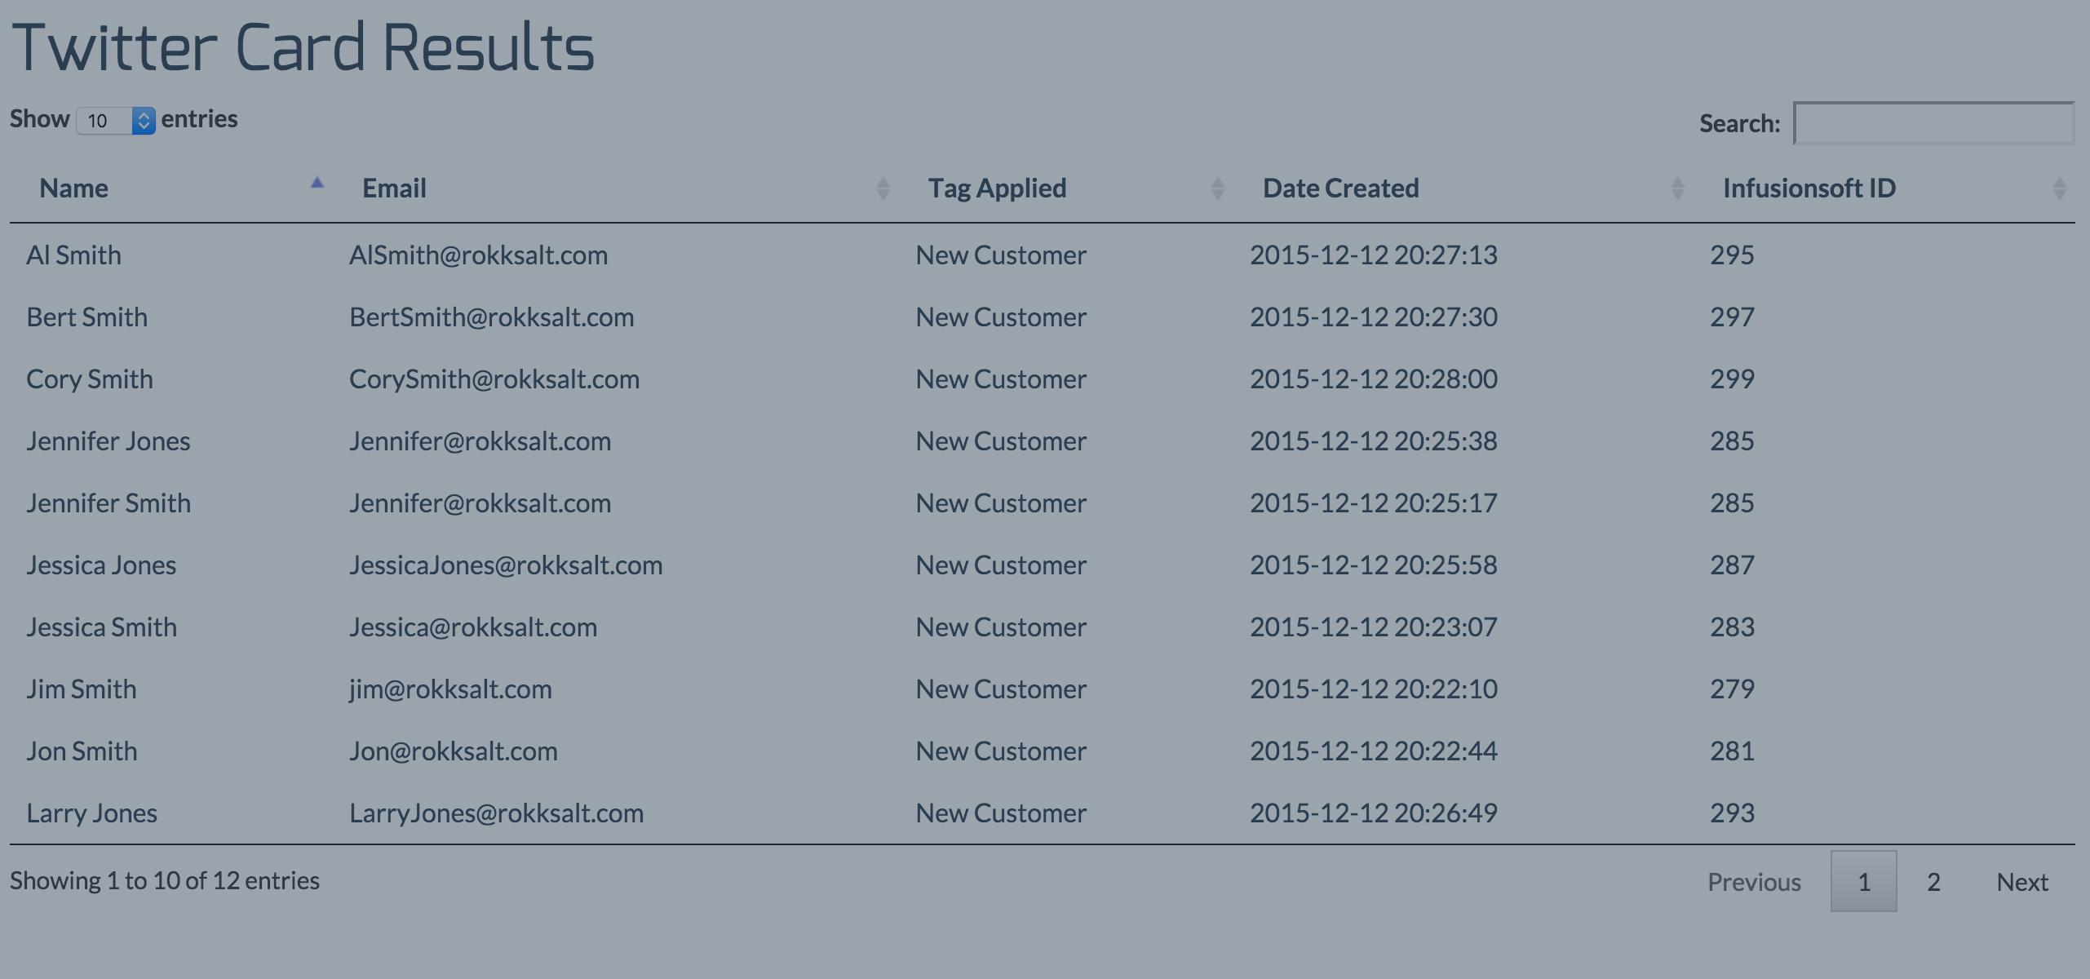Click the Email column sort arrows icon
2090x979 pixels.
tap(883, 188)
